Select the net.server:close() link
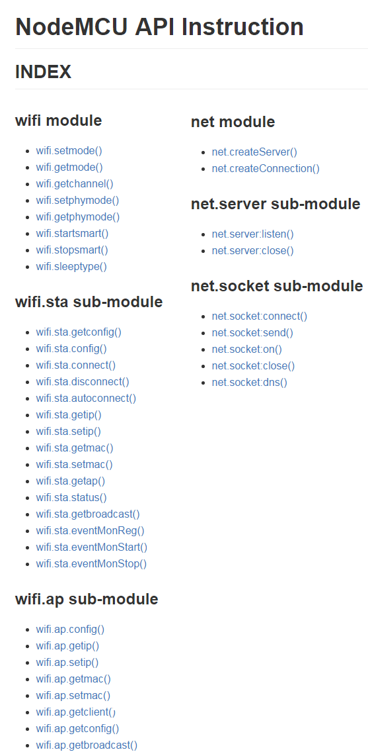The height and width of the screenshot is (754, 368). (x=253, y=250)
